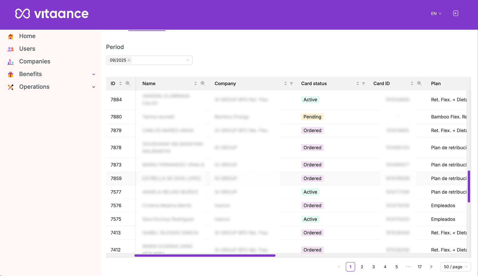478x276 pixels.
Task: Open the filter icon on Card status column
Action: click(363, 83)
